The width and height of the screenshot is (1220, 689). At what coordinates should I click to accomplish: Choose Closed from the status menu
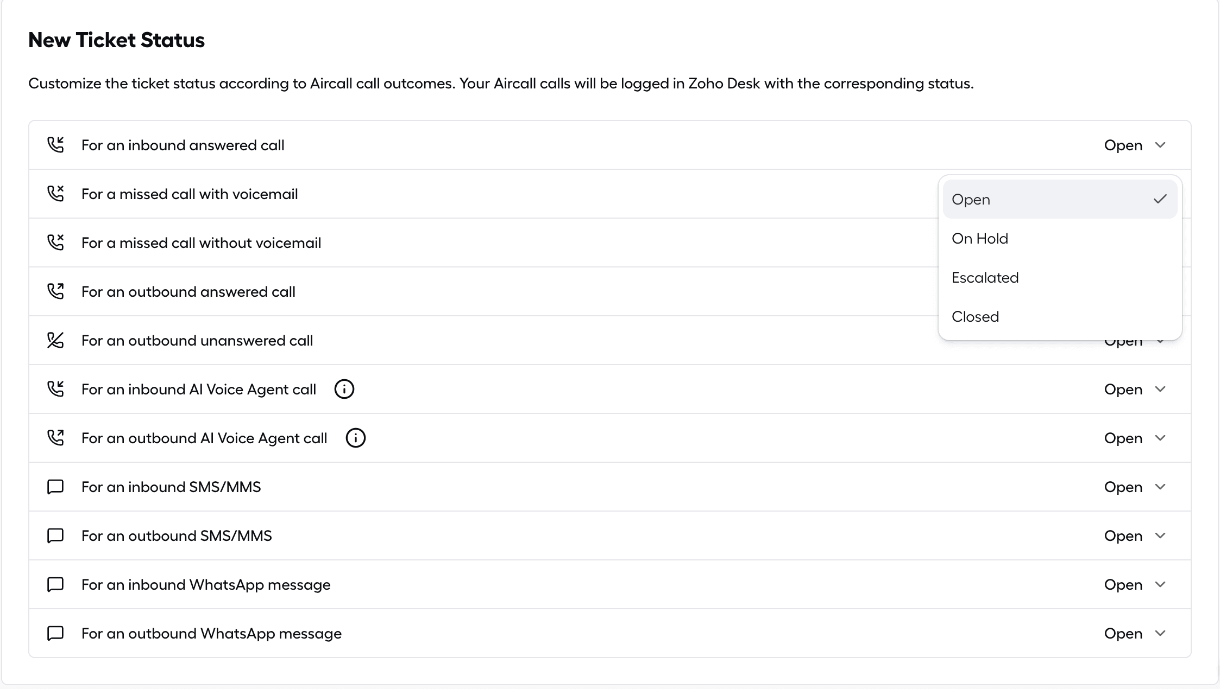point(1060,316)
